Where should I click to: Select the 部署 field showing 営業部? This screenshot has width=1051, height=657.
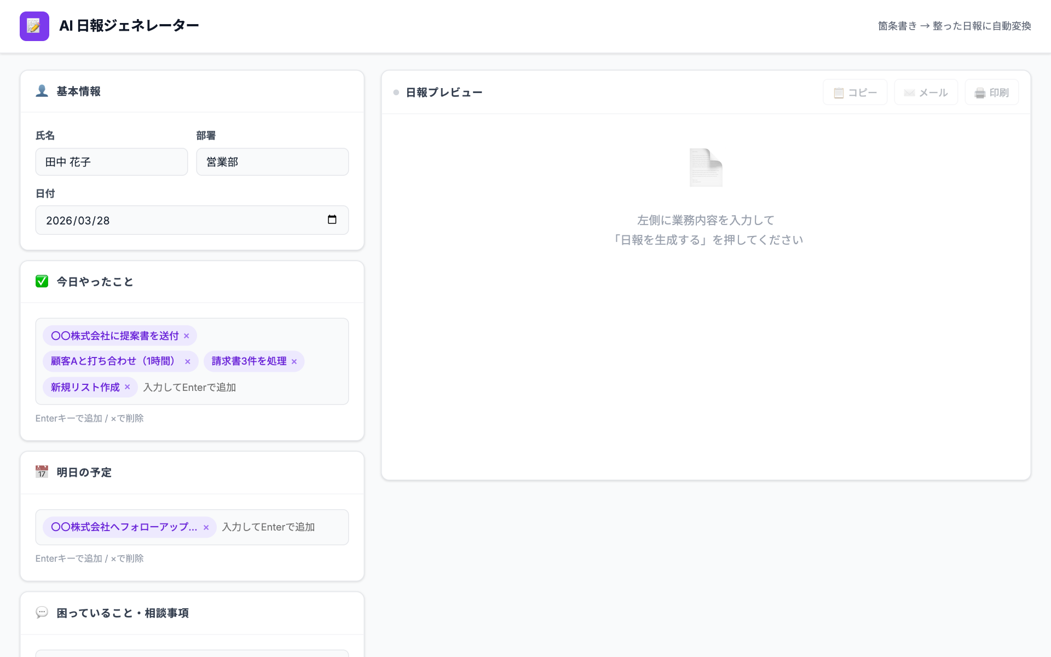pos(272,162)
